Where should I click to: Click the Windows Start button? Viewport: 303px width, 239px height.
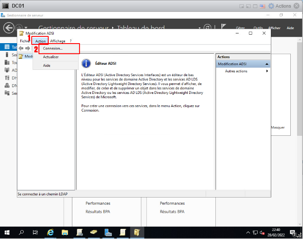click(7, 232)
